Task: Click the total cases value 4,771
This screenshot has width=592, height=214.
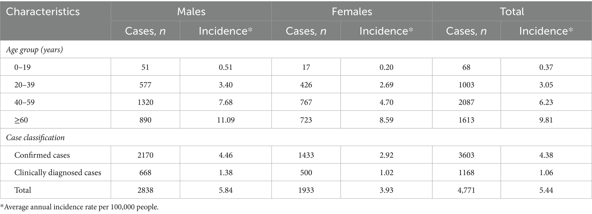Action: (x=466, y=190)
